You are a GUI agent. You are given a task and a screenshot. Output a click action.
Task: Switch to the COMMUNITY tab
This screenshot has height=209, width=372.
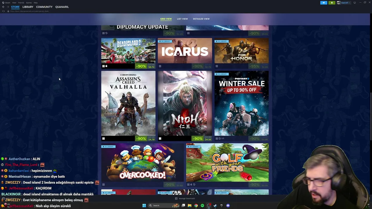tap(44, 7)
